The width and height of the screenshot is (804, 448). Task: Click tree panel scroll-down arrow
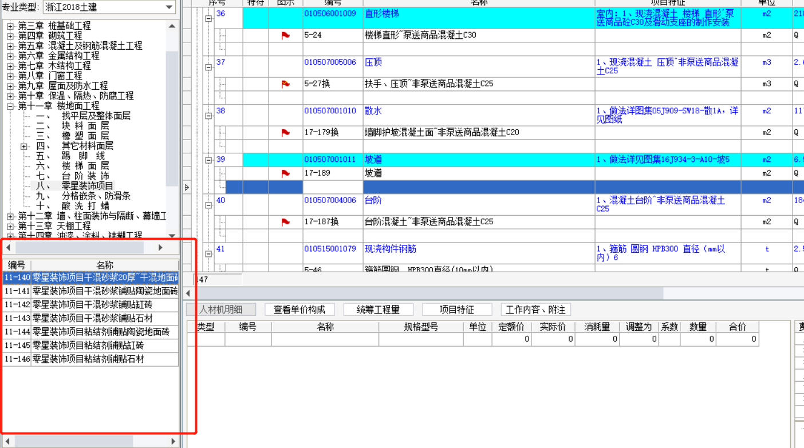[172, 235]
